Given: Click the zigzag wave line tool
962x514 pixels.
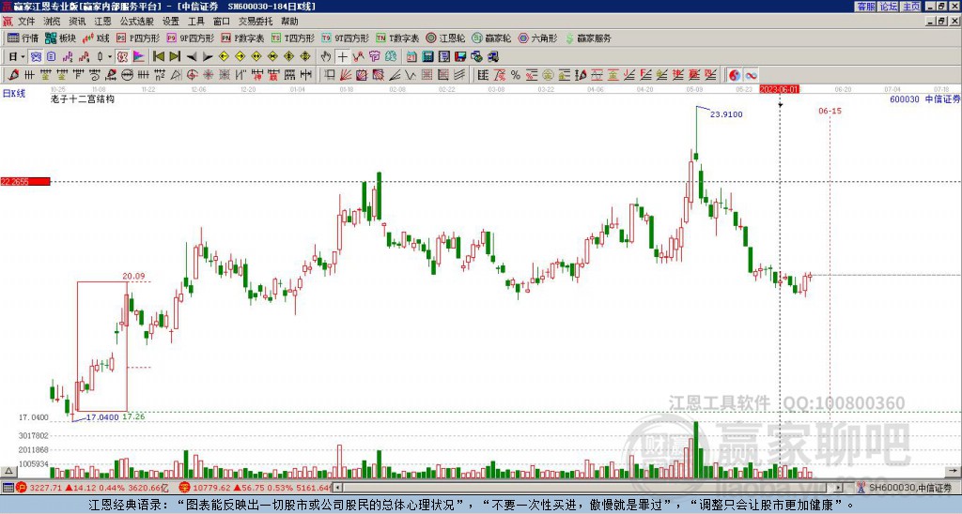Looking at the screenshot, I should pyautogui.click(x=411, y=75).
